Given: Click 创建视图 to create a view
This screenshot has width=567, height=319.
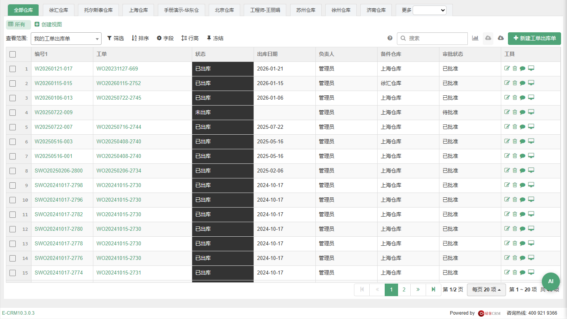Looking at the screenshot, I should [48, 24].
